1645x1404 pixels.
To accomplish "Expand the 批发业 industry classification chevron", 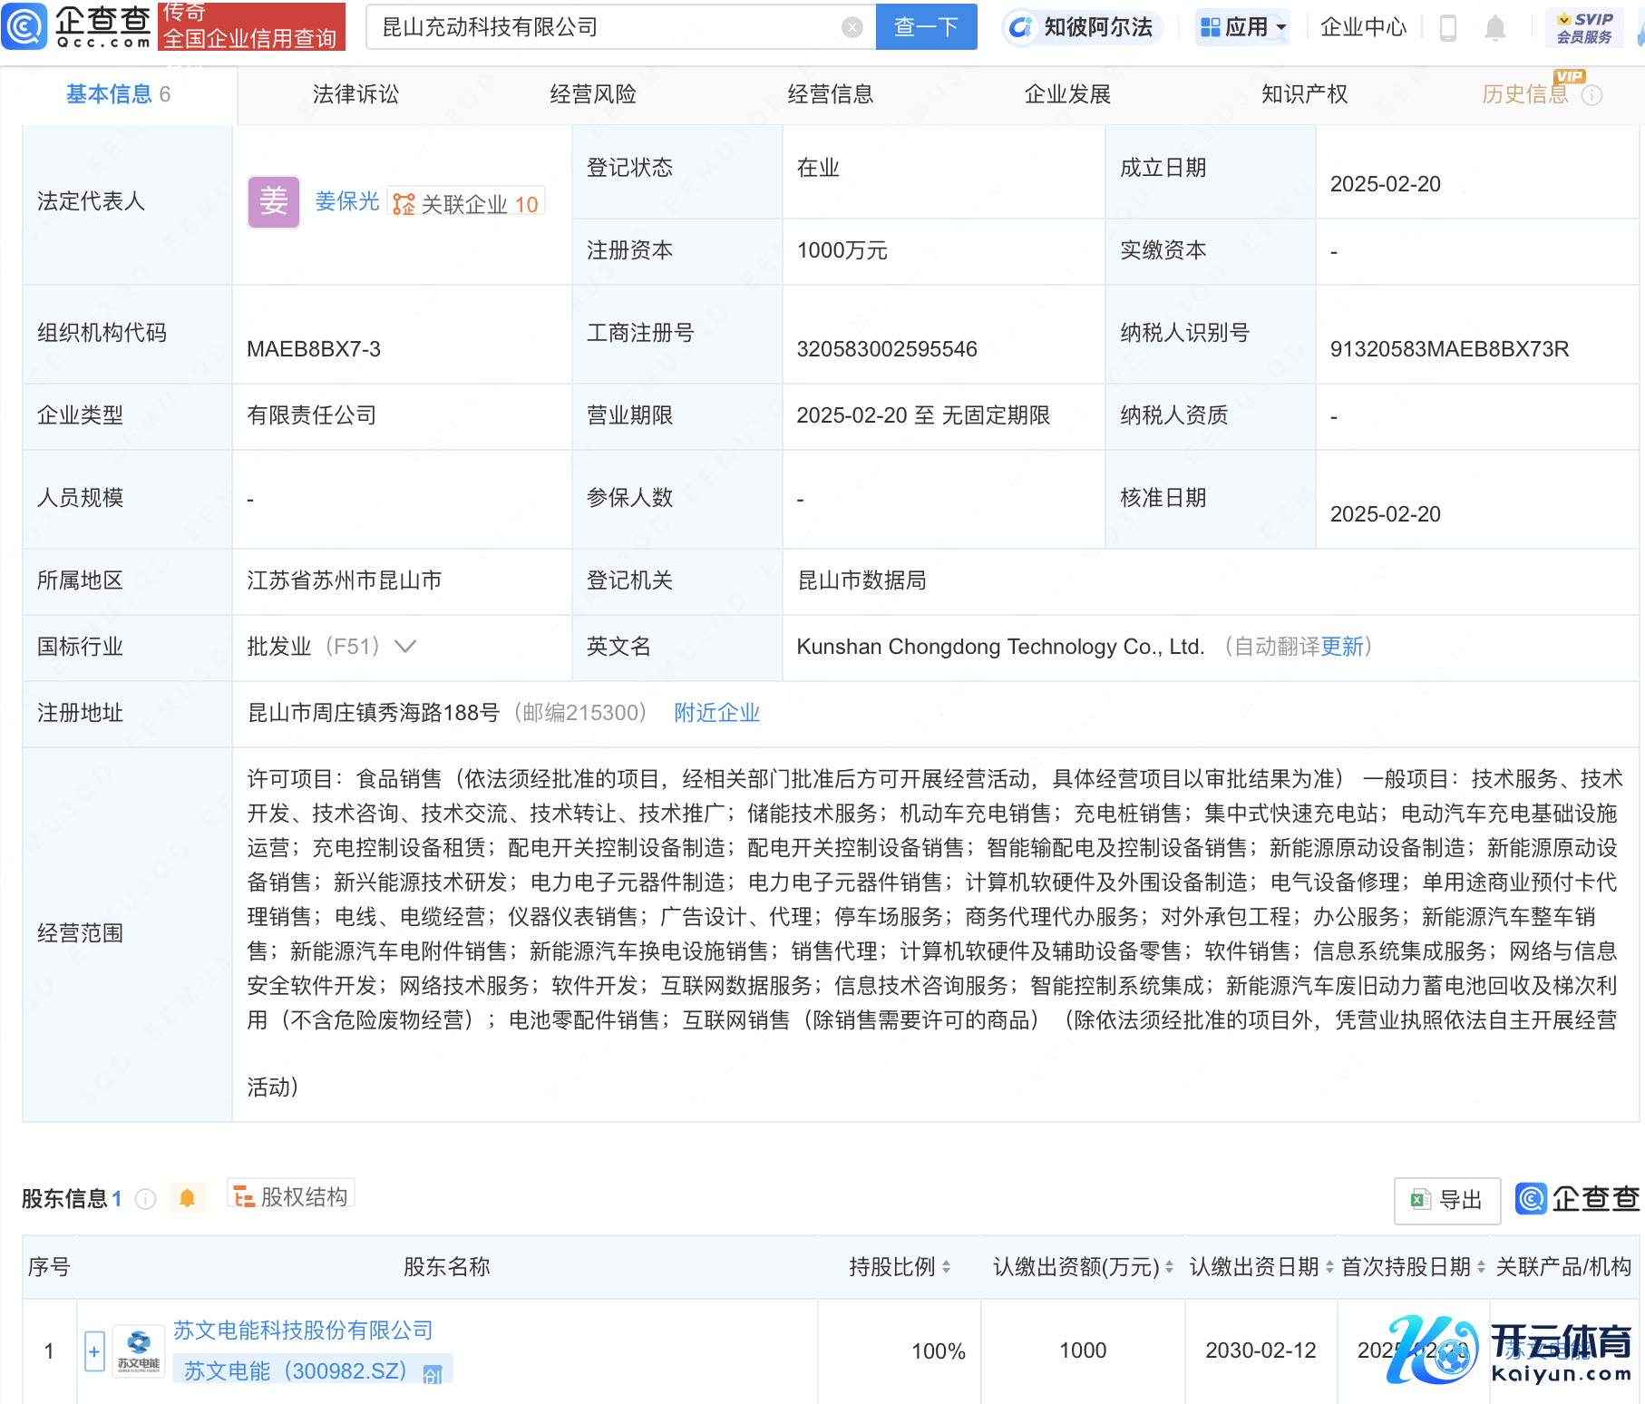I will pyautogui.click(x=405, y=647).
